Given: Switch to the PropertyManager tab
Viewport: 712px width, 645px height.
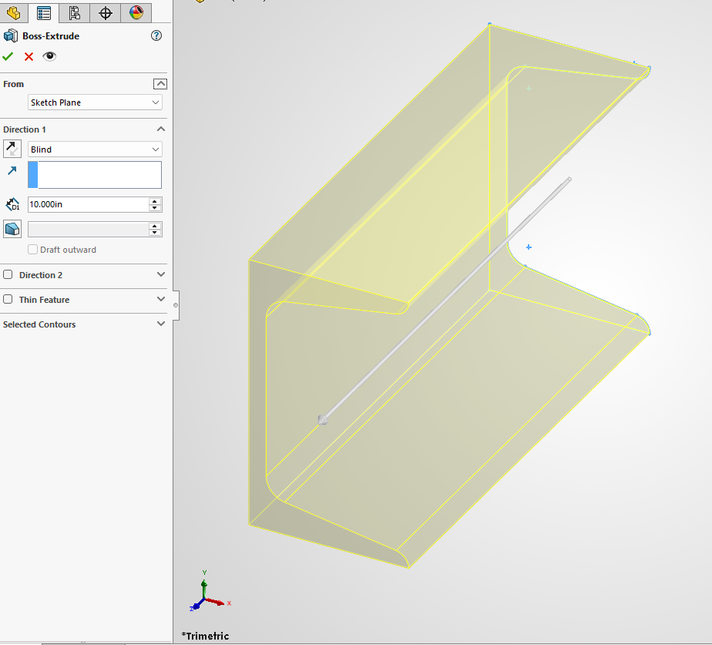Looking at the screenshot, I should click(44, 13).
